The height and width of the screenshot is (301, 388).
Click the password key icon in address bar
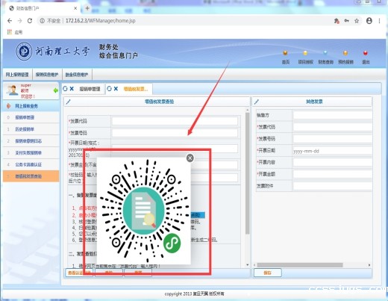(x=346, y=21)
